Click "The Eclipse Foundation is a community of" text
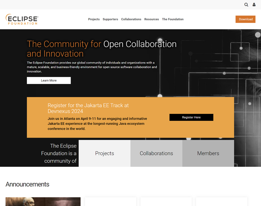The width and height of the screenshot is (261, 206). coord(59,153)
